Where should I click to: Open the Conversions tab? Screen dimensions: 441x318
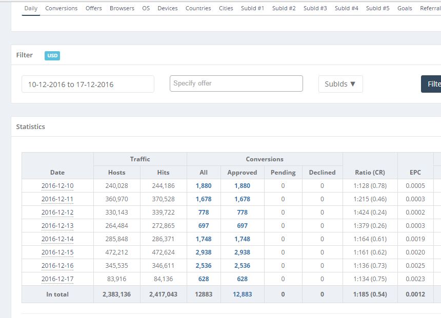click(62, 8)
